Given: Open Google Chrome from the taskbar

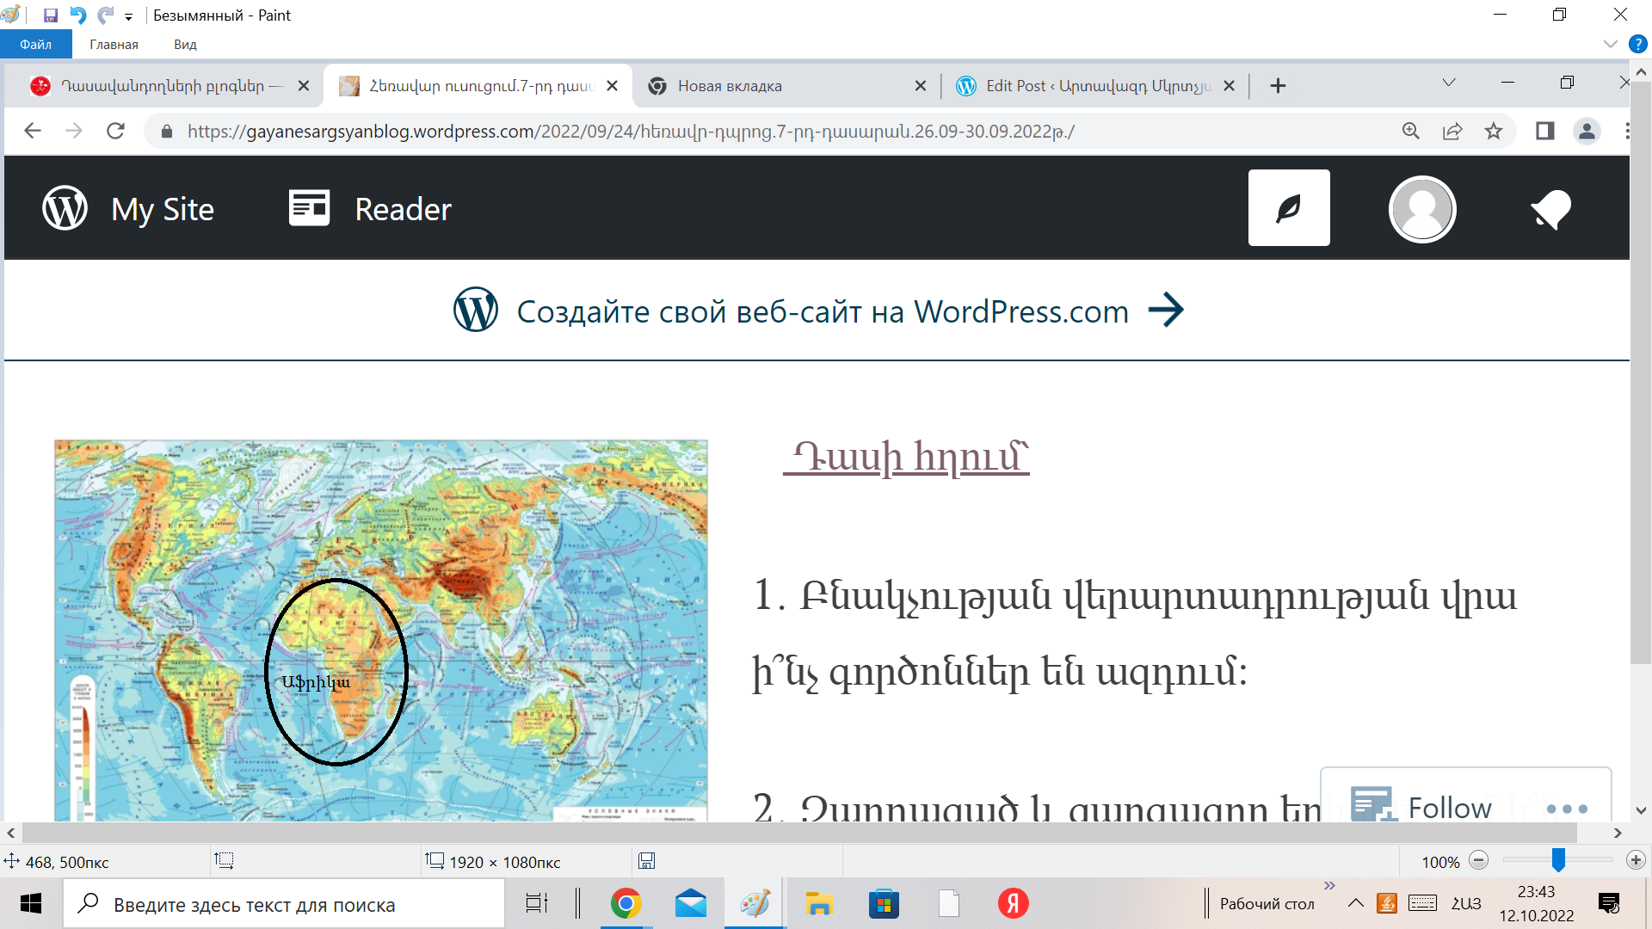Looking at the screenshot, I should click(626, 904).
